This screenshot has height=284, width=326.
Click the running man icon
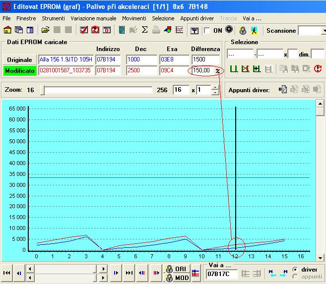254,31
